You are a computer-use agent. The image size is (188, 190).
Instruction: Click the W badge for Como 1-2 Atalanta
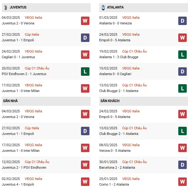(x=182, y=182)
